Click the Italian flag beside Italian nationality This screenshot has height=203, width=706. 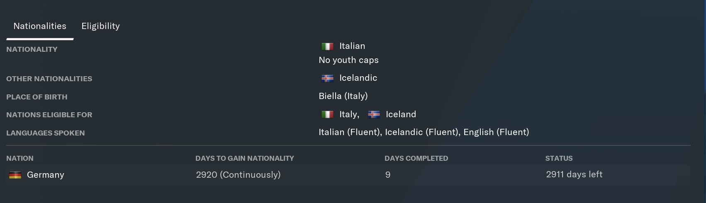(x=327, y=46)
